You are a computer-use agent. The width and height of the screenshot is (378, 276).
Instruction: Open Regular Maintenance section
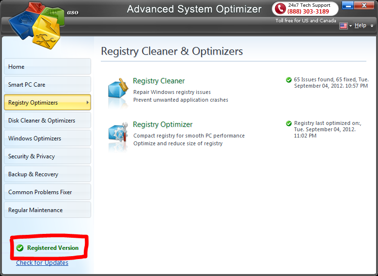(47, 210)
